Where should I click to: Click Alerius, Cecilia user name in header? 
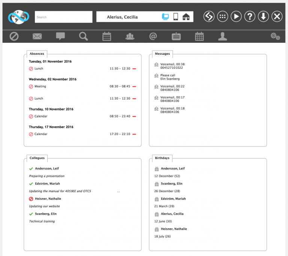click(x=122, y=17)
